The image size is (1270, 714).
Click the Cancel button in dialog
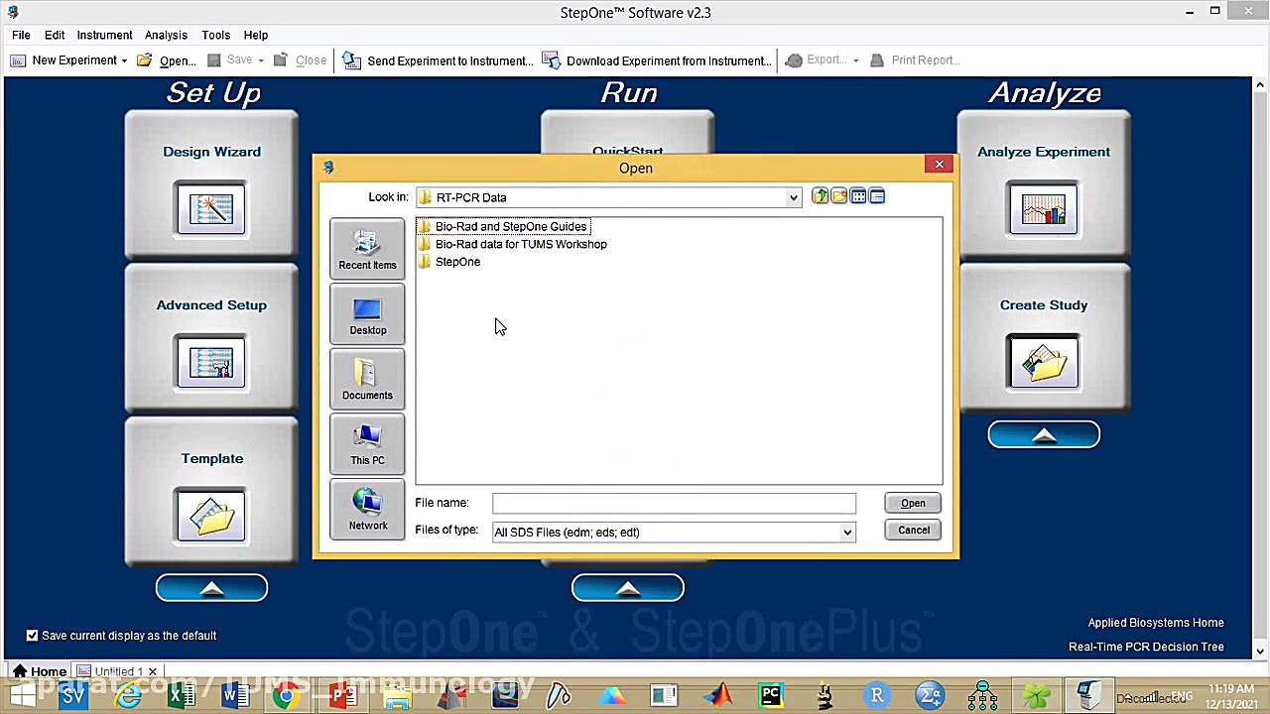(913, 531)
